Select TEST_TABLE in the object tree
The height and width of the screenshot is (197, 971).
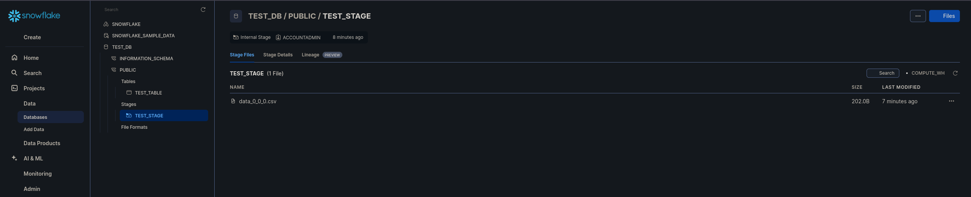coord(148,93)
